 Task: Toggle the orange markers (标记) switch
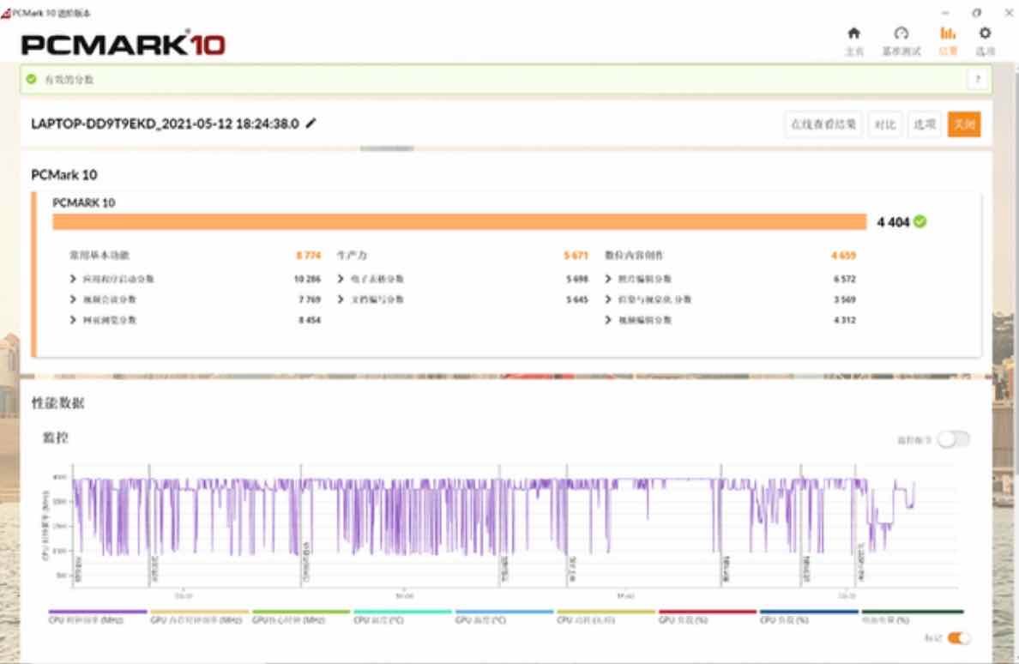coord(959,638)
